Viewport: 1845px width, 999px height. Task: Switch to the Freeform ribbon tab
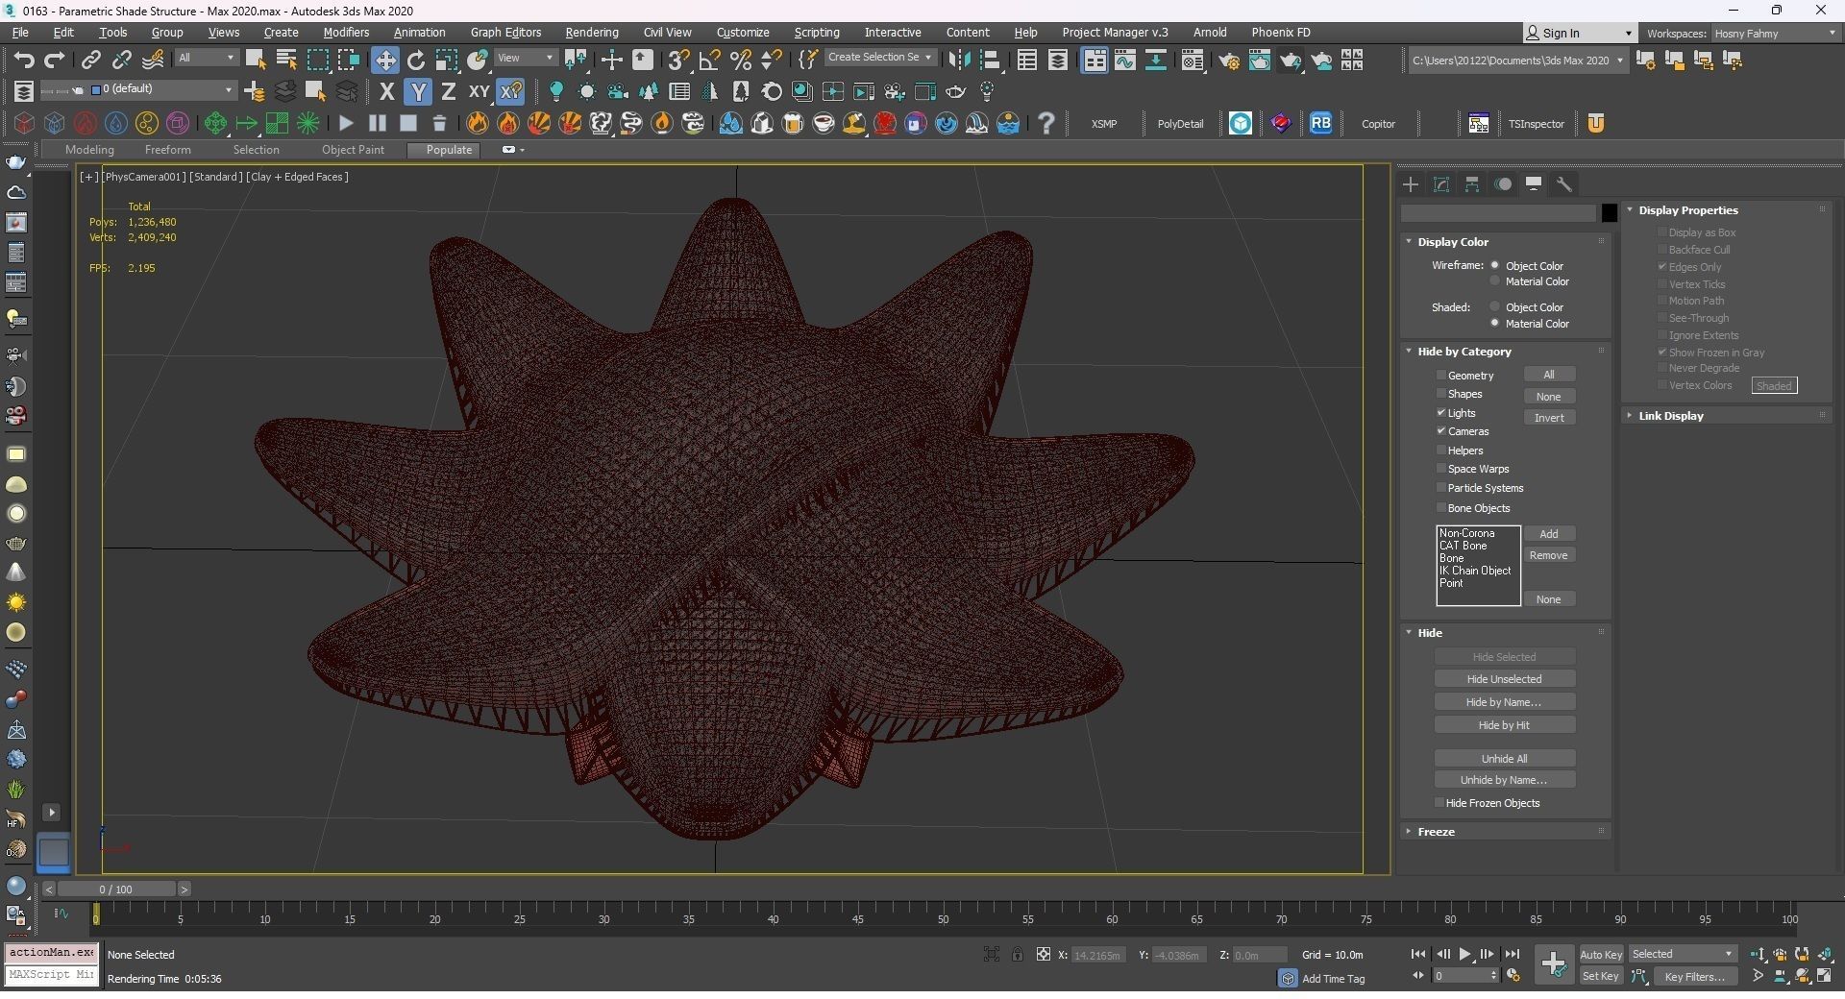[167, 150]
